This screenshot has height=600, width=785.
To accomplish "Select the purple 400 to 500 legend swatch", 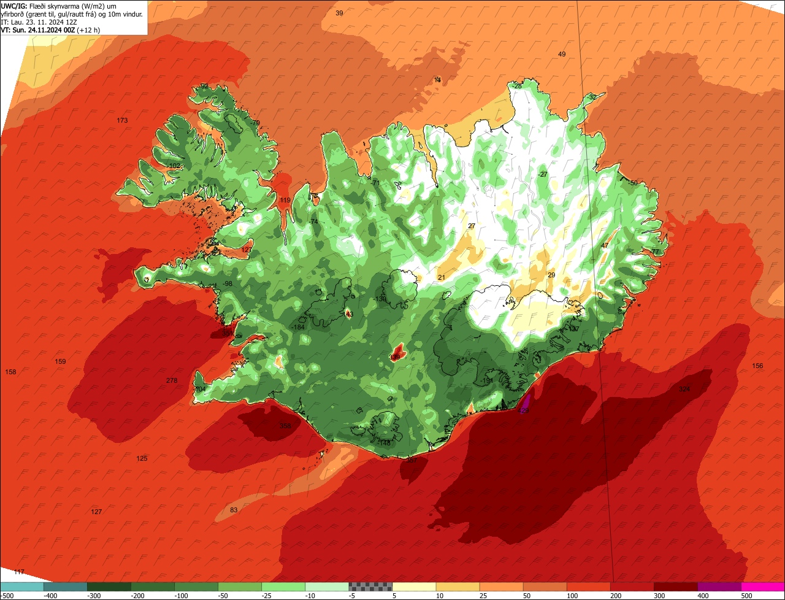I will click(x=719, y=587).
